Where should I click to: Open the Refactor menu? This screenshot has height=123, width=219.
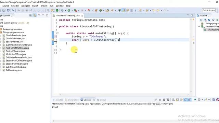tap(15, 6)
